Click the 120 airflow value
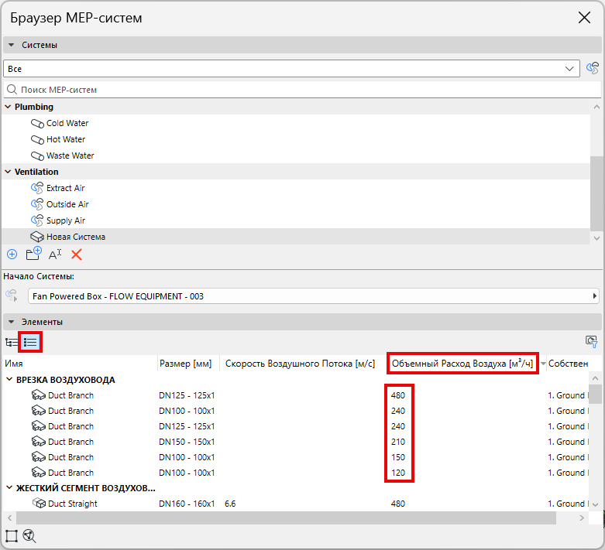The image size is (605, 550). point(398,473)
